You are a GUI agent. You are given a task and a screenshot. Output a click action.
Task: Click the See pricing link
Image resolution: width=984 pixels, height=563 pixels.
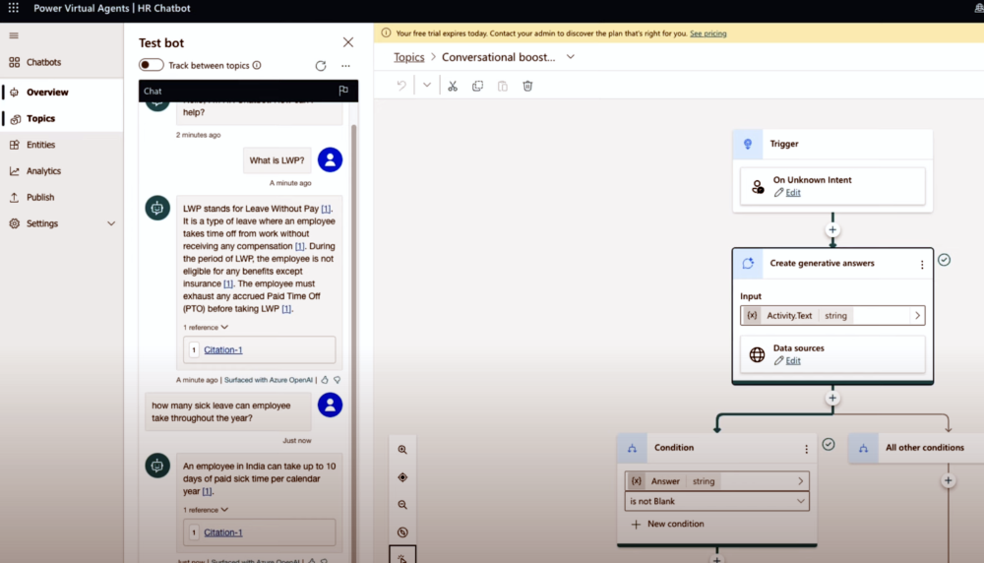point(707,33)
